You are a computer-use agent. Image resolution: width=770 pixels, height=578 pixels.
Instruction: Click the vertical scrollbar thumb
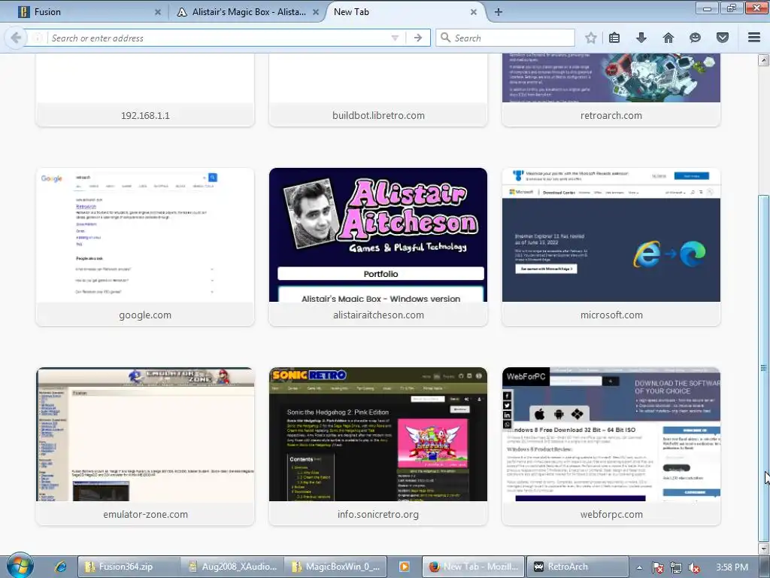coord(764,367)
